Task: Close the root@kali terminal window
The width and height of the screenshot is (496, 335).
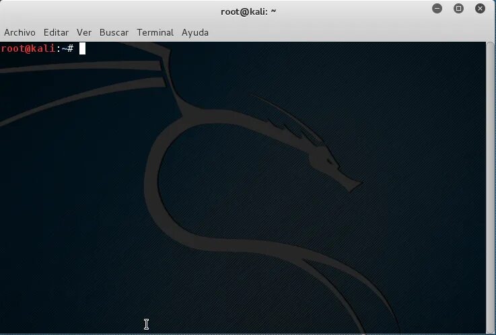Action: click(480, 9)
